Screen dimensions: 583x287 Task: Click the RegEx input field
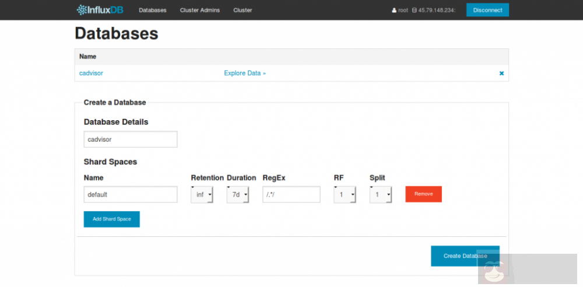pyautogui.click(x=291, y=194)
